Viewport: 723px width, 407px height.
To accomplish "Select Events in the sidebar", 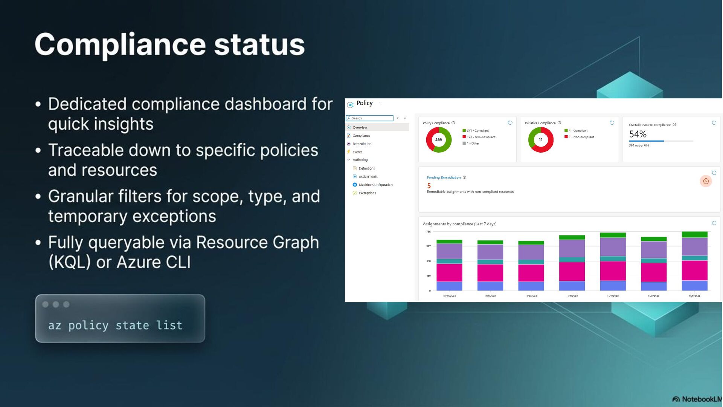I will click(x=357, y=152).
